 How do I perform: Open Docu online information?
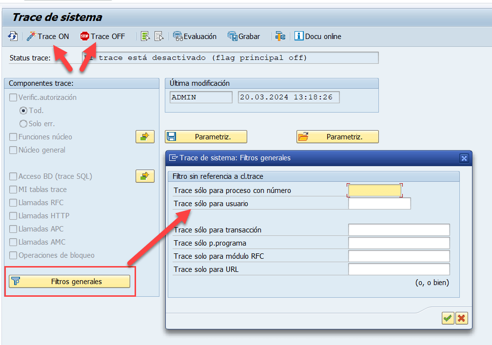point(317,37)
